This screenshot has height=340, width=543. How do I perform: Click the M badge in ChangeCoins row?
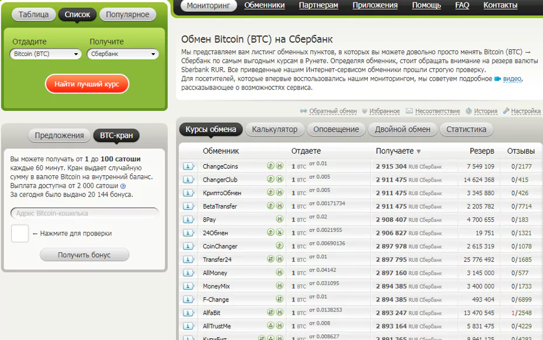(279, 166)
